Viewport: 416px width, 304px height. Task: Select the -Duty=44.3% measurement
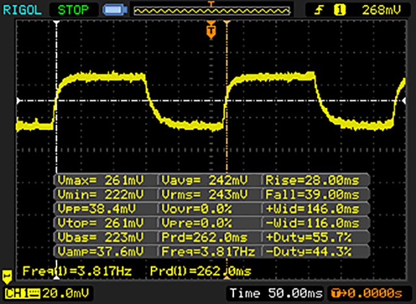tap(309, 251)
